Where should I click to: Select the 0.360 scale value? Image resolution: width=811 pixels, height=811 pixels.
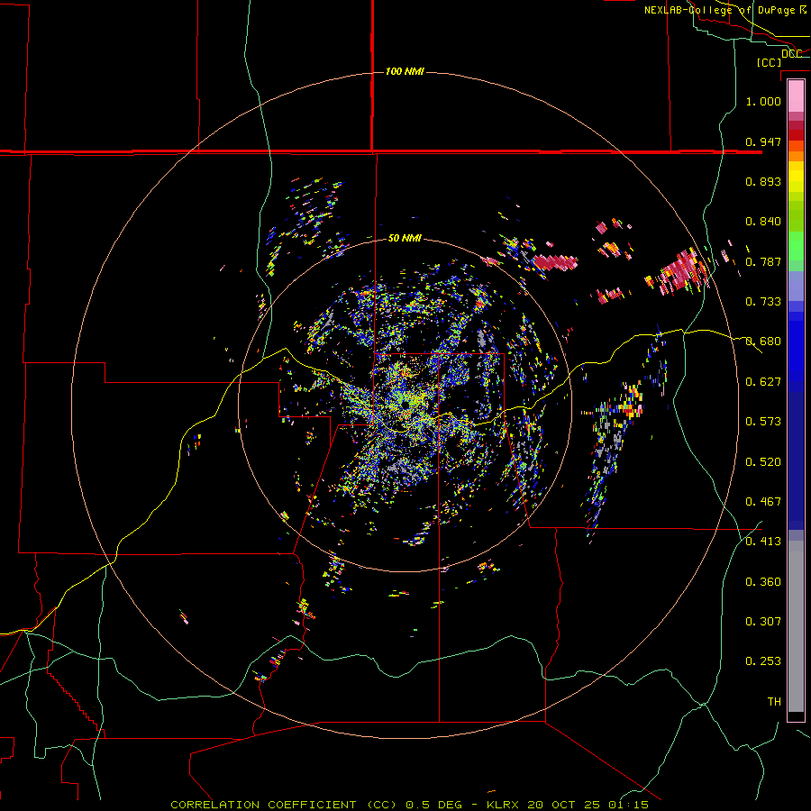763,582
